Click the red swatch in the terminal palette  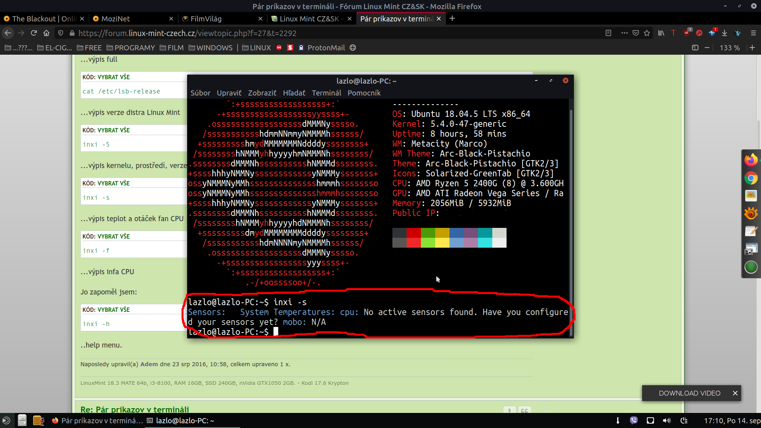point(413,233)
